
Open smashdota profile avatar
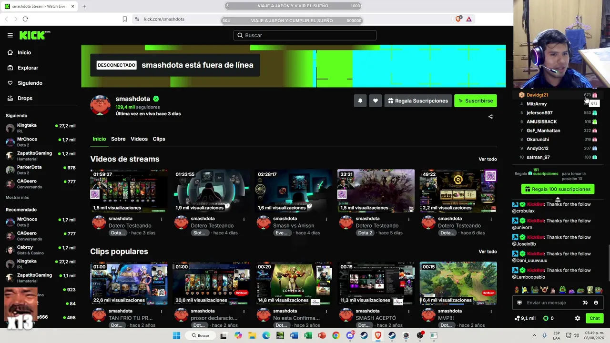[100, 105]
